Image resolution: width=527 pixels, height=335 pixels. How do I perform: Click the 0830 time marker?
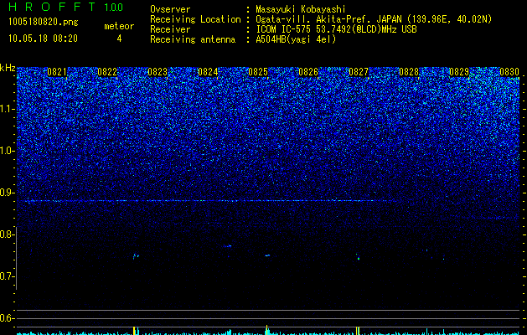[509, 72]
